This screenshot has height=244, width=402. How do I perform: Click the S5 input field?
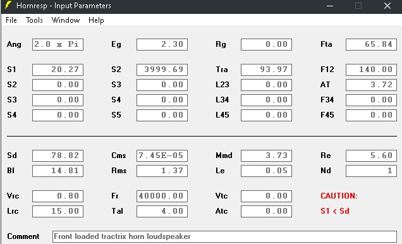pyautogui.click(x=162, y=115)
